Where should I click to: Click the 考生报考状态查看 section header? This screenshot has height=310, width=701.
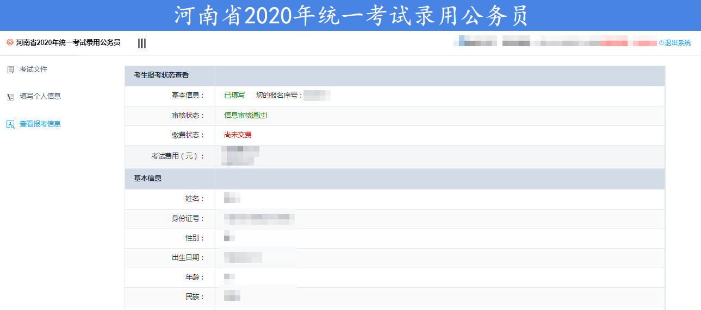pyautogui.click(x=162, y=75)
